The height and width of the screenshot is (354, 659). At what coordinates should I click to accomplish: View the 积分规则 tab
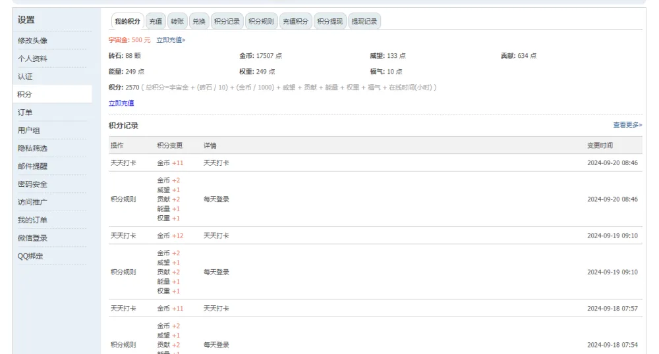[x=261, y=22]
